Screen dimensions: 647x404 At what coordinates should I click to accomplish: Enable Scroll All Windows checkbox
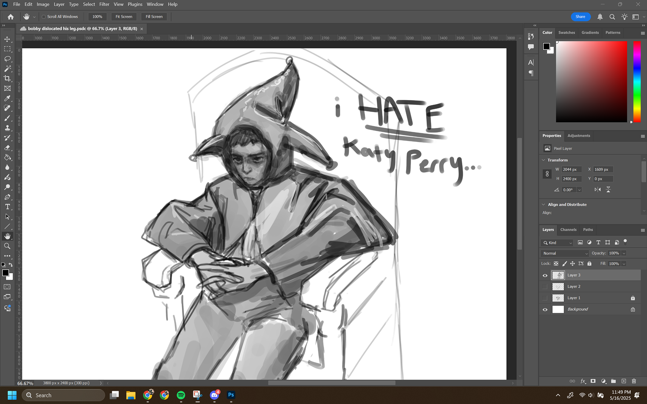click(43, 16)
